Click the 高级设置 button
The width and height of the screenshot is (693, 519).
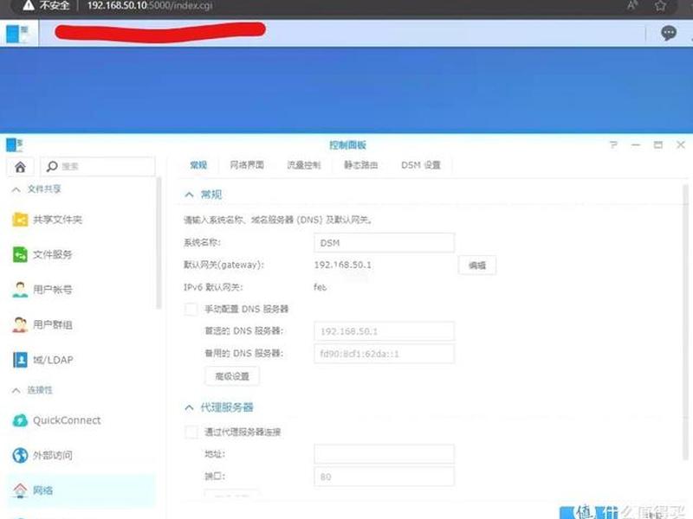[x=232, y=376]
